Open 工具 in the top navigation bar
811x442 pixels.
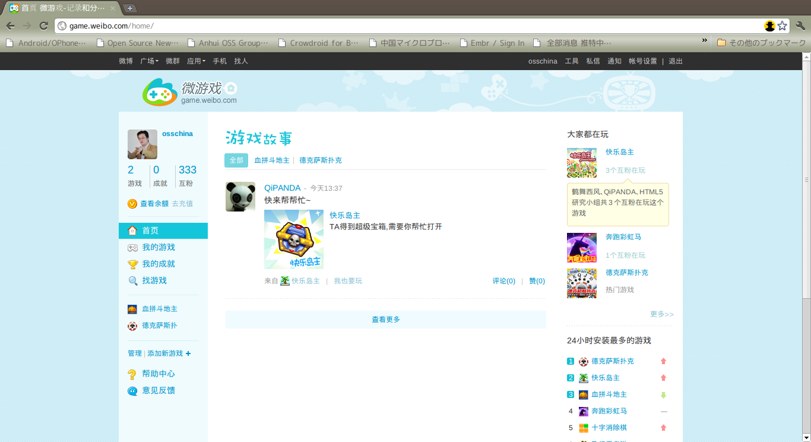(572, 61)
